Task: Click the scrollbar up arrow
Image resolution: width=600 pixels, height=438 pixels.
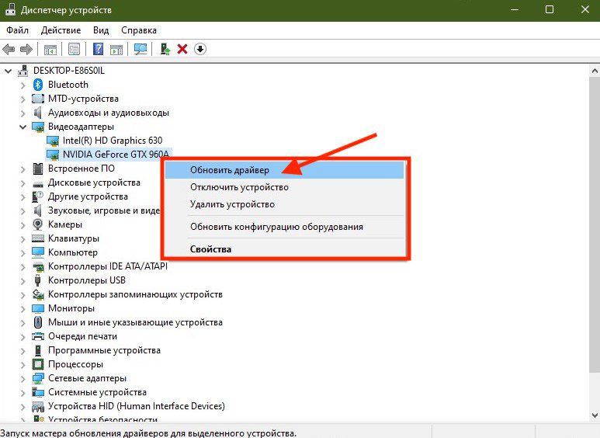Action: (595, 71)
